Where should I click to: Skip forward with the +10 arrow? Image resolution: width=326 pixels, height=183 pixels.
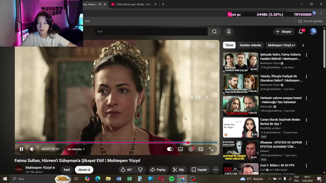(x=207, y=97)
